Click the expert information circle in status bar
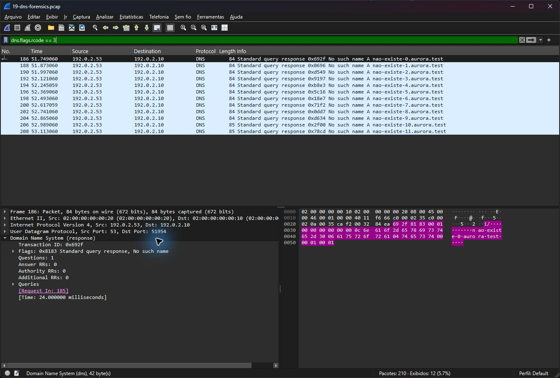The width and height of the screenshot is (560, 378). pyautogui.click(x=7, y=373)
